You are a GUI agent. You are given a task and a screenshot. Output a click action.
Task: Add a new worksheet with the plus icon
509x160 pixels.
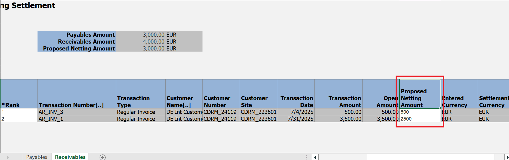(102, 157)
